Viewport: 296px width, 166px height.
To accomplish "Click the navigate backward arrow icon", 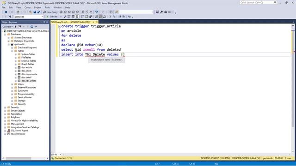I will click(x=6, y=12).
